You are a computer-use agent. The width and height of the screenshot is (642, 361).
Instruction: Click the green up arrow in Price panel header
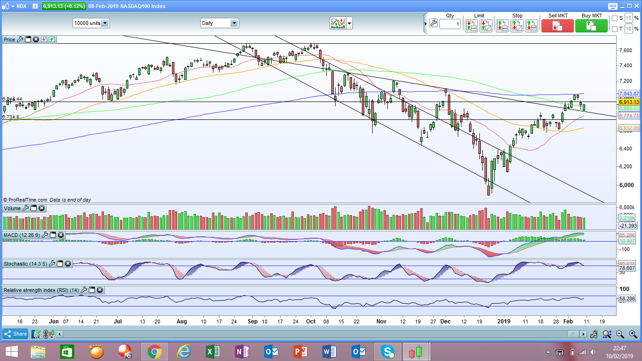52,39
